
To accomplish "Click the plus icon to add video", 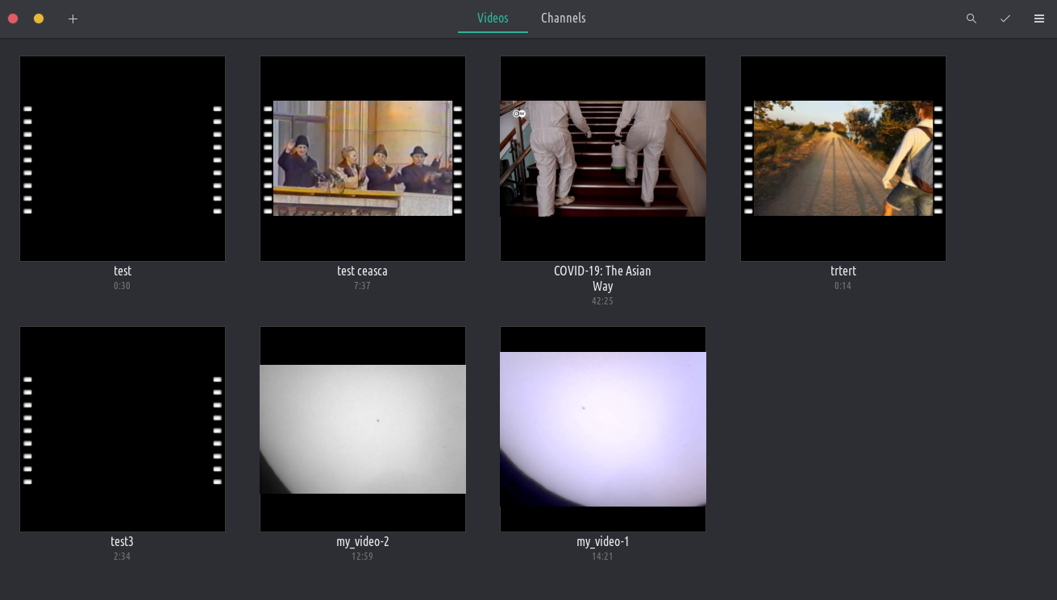I will click(x=73, y=19).
